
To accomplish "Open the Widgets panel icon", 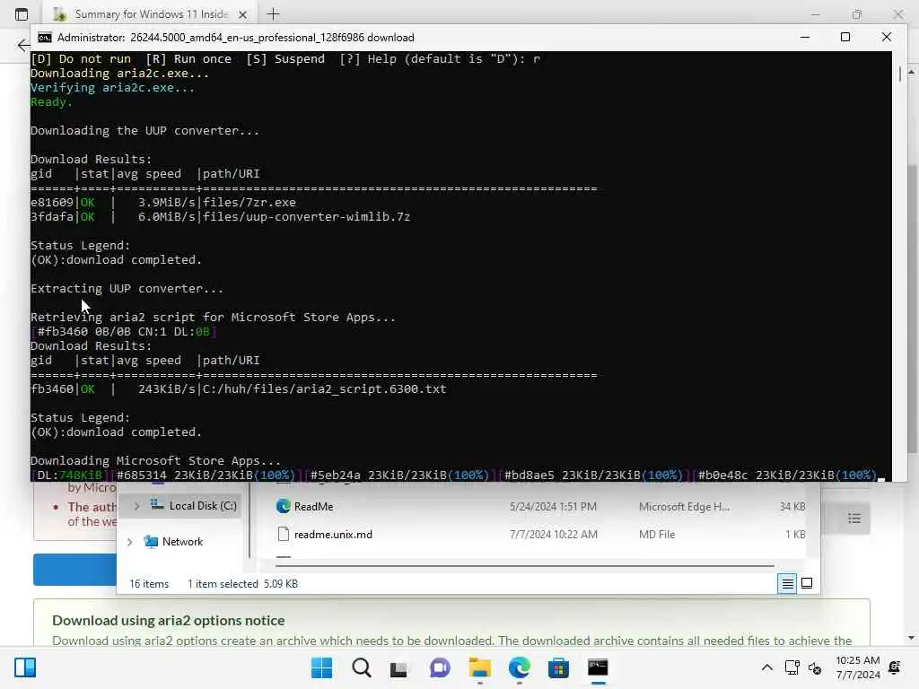I will (x=25, y=667).
